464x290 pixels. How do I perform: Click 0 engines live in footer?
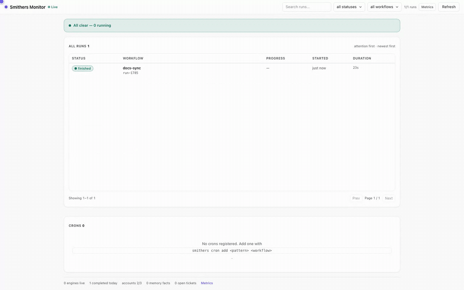74,283
